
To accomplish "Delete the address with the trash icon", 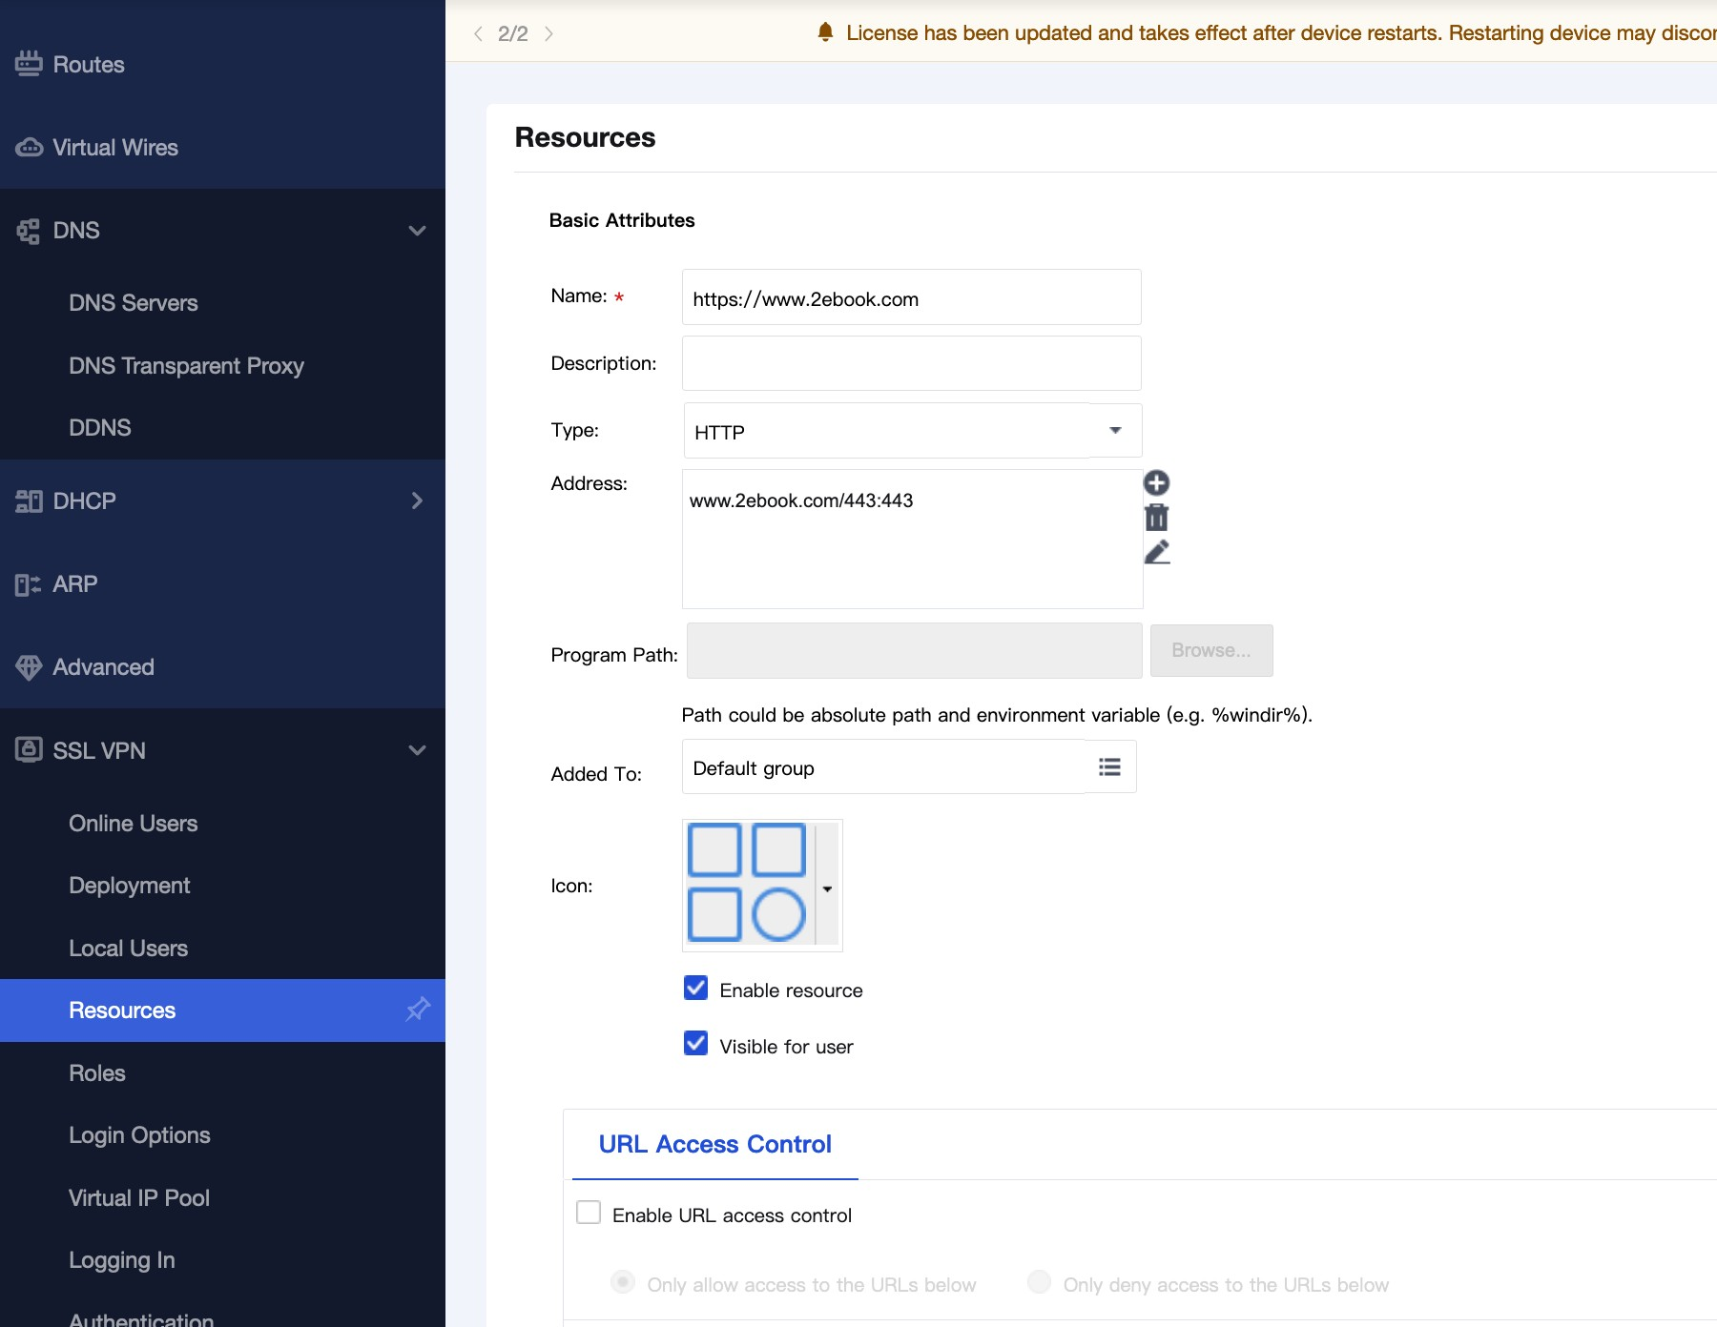I will tap(1156, 518).
